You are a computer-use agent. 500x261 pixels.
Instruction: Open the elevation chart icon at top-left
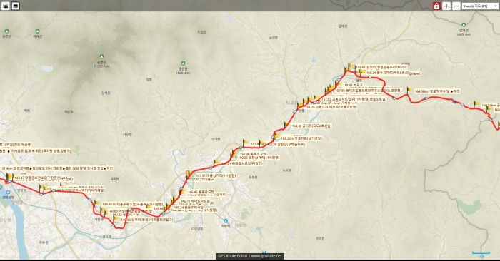tap(6, 6)
